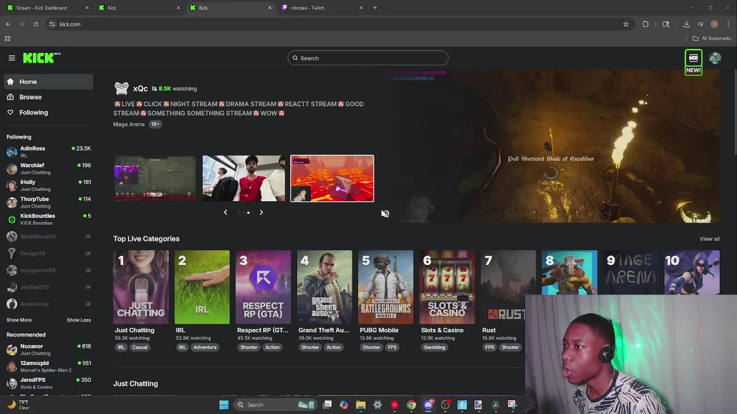
Task: Open browser extensions puzzle icon
Action: tap(645, 24)
